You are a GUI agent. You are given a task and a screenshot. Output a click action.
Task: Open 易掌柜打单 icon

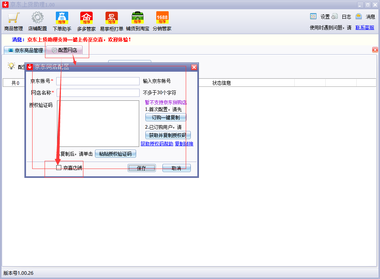tap(112, 18)
